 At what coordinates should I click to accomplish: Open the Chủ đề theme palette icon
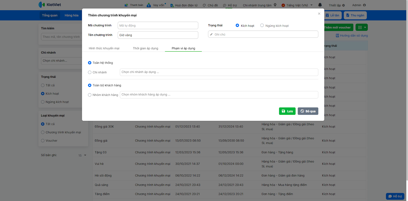click(x=204, y=5)
